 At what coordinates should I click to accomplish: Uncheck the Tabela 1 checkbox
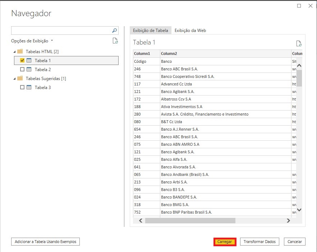[x=22, y=60]
